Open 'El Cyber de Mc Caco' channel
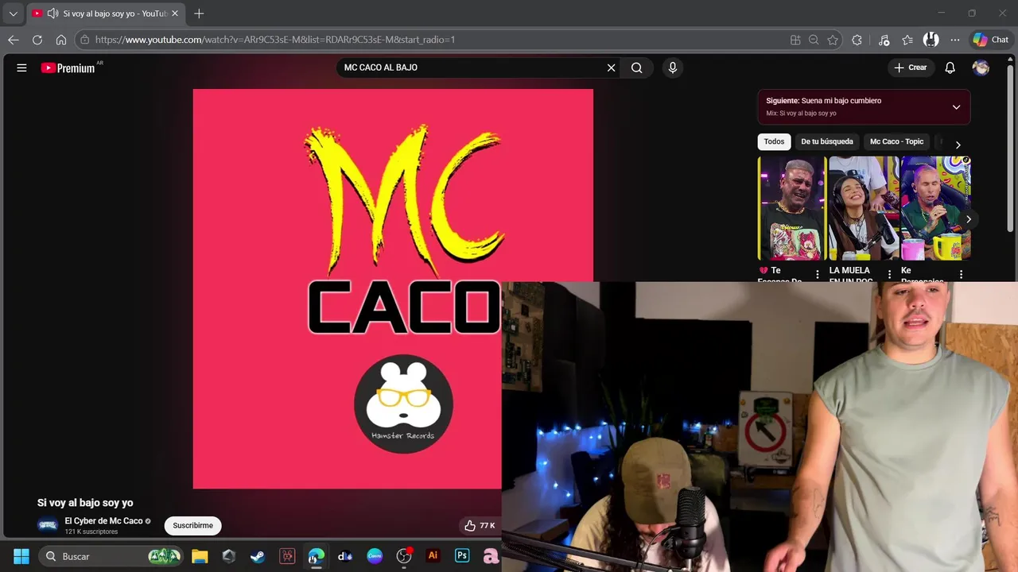Image resolution: width=1018 pixels, height=572 pixels. click(x=103, y=521)
